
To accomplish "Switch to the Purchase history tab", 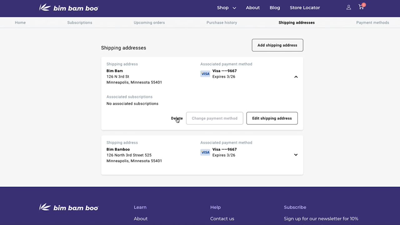I will [222, 22].
